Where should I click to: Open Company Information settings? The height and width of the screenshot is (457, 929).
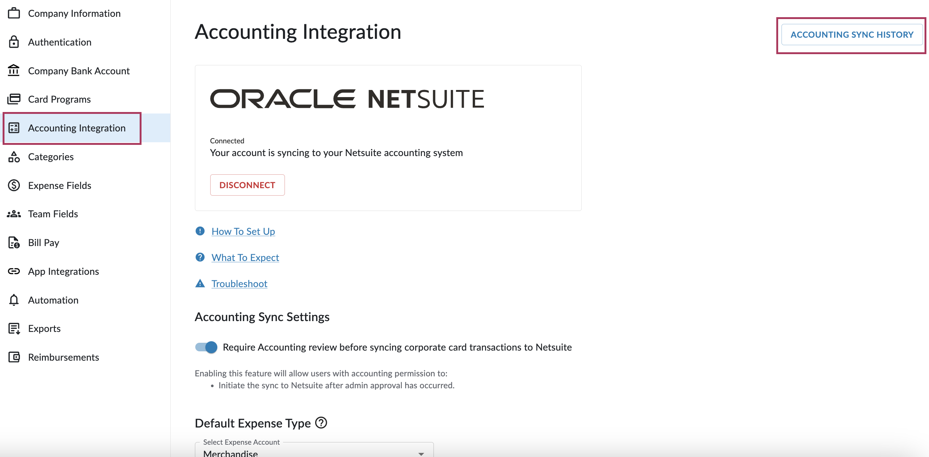(x=85, y=13)
